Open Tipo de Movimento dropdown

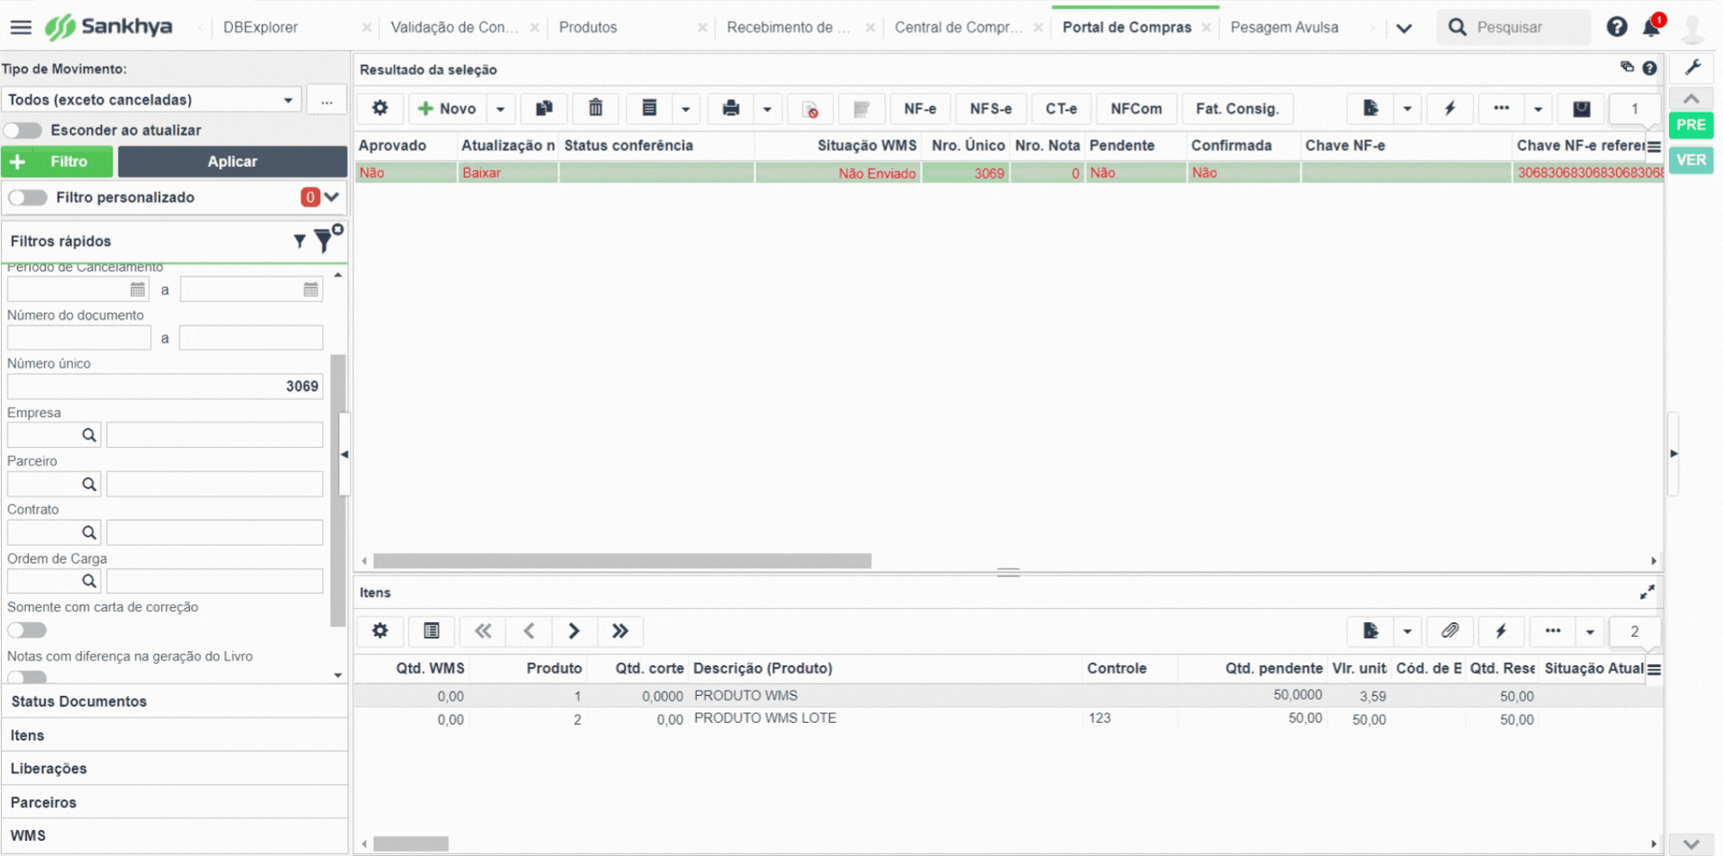(x=151, y=100)
